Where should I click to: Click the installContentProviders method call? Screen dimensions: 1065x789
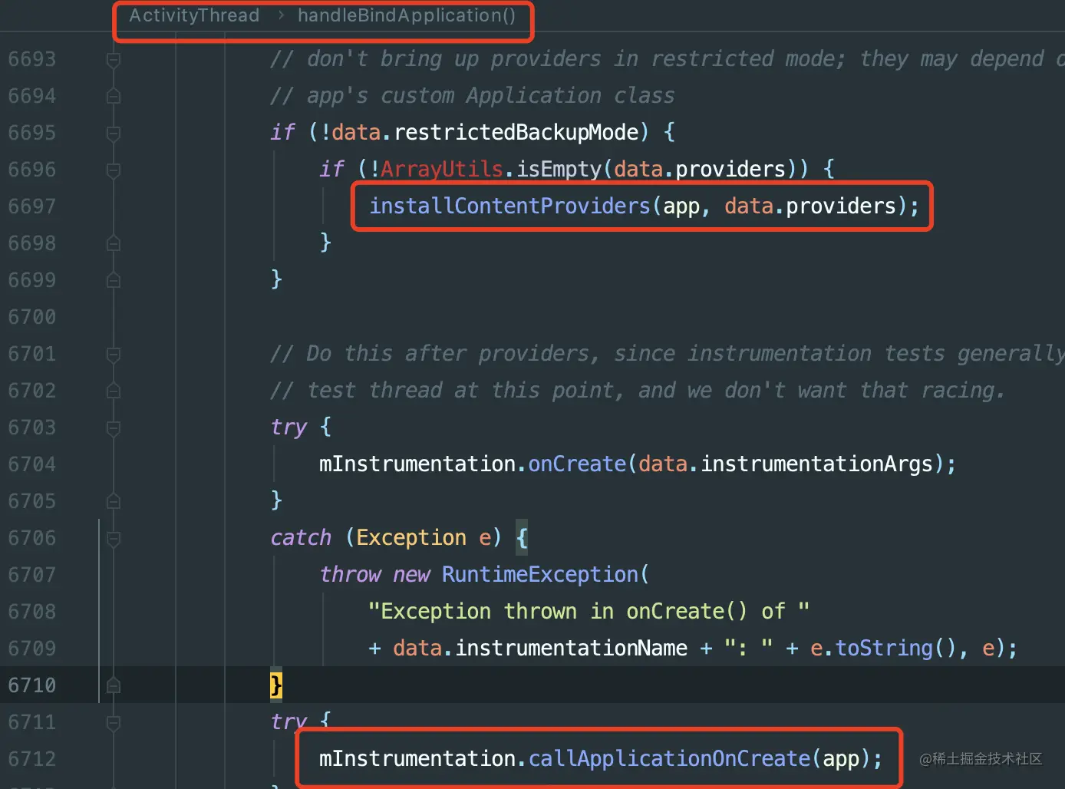pyautogui.click(x=509, y=206)
